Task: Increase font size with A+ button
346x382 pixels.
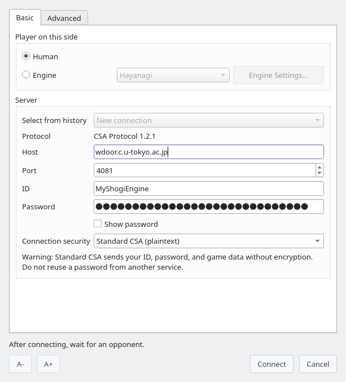Action: 48,364
